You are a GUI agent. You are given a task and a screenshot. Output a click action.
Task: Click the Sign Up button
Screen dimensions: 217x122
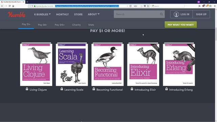(201, 14)
